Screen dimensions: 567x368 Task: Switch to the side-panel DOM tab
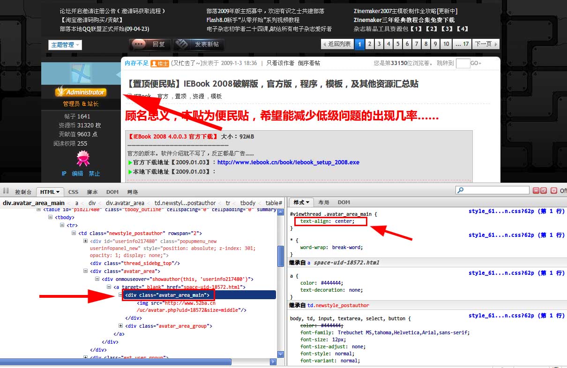[x=344, y=202]
